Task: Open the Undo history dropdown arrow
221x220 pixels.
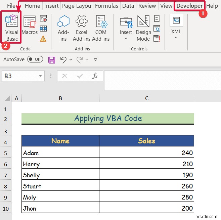Action: [x=71, y=60]
